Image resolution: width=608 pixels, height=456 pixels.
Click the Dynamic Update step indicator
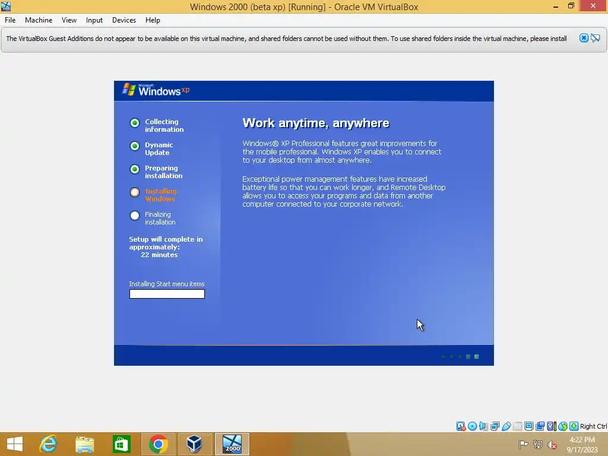tap(135, 146)
